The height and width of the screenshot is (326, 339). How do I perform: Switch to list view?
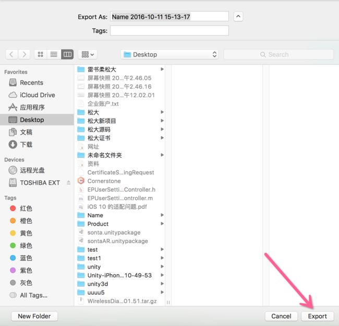[x=54, y=54]
